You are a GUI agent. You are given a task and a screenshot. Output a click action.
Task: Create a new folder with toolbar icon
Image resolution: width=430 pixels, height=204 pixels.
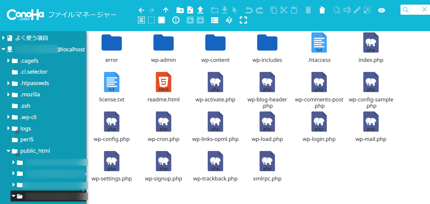pos(180,10)
